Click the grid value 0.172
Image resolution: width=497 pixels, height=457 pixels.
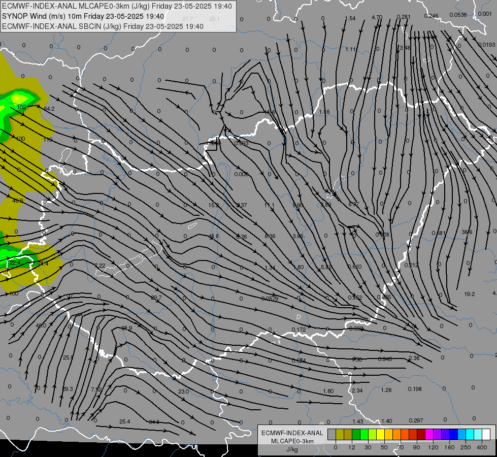299,330
